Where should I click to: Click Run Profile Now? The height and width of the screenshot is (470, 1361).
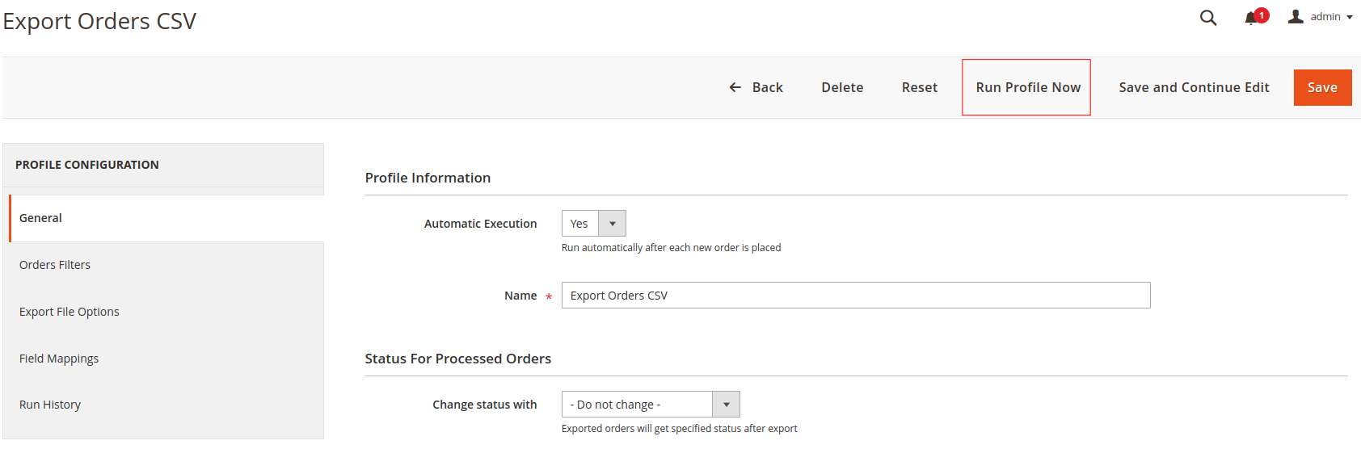pos(1027,87)
